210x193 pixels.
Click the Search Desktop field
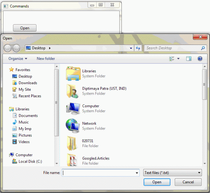point(175,48)
